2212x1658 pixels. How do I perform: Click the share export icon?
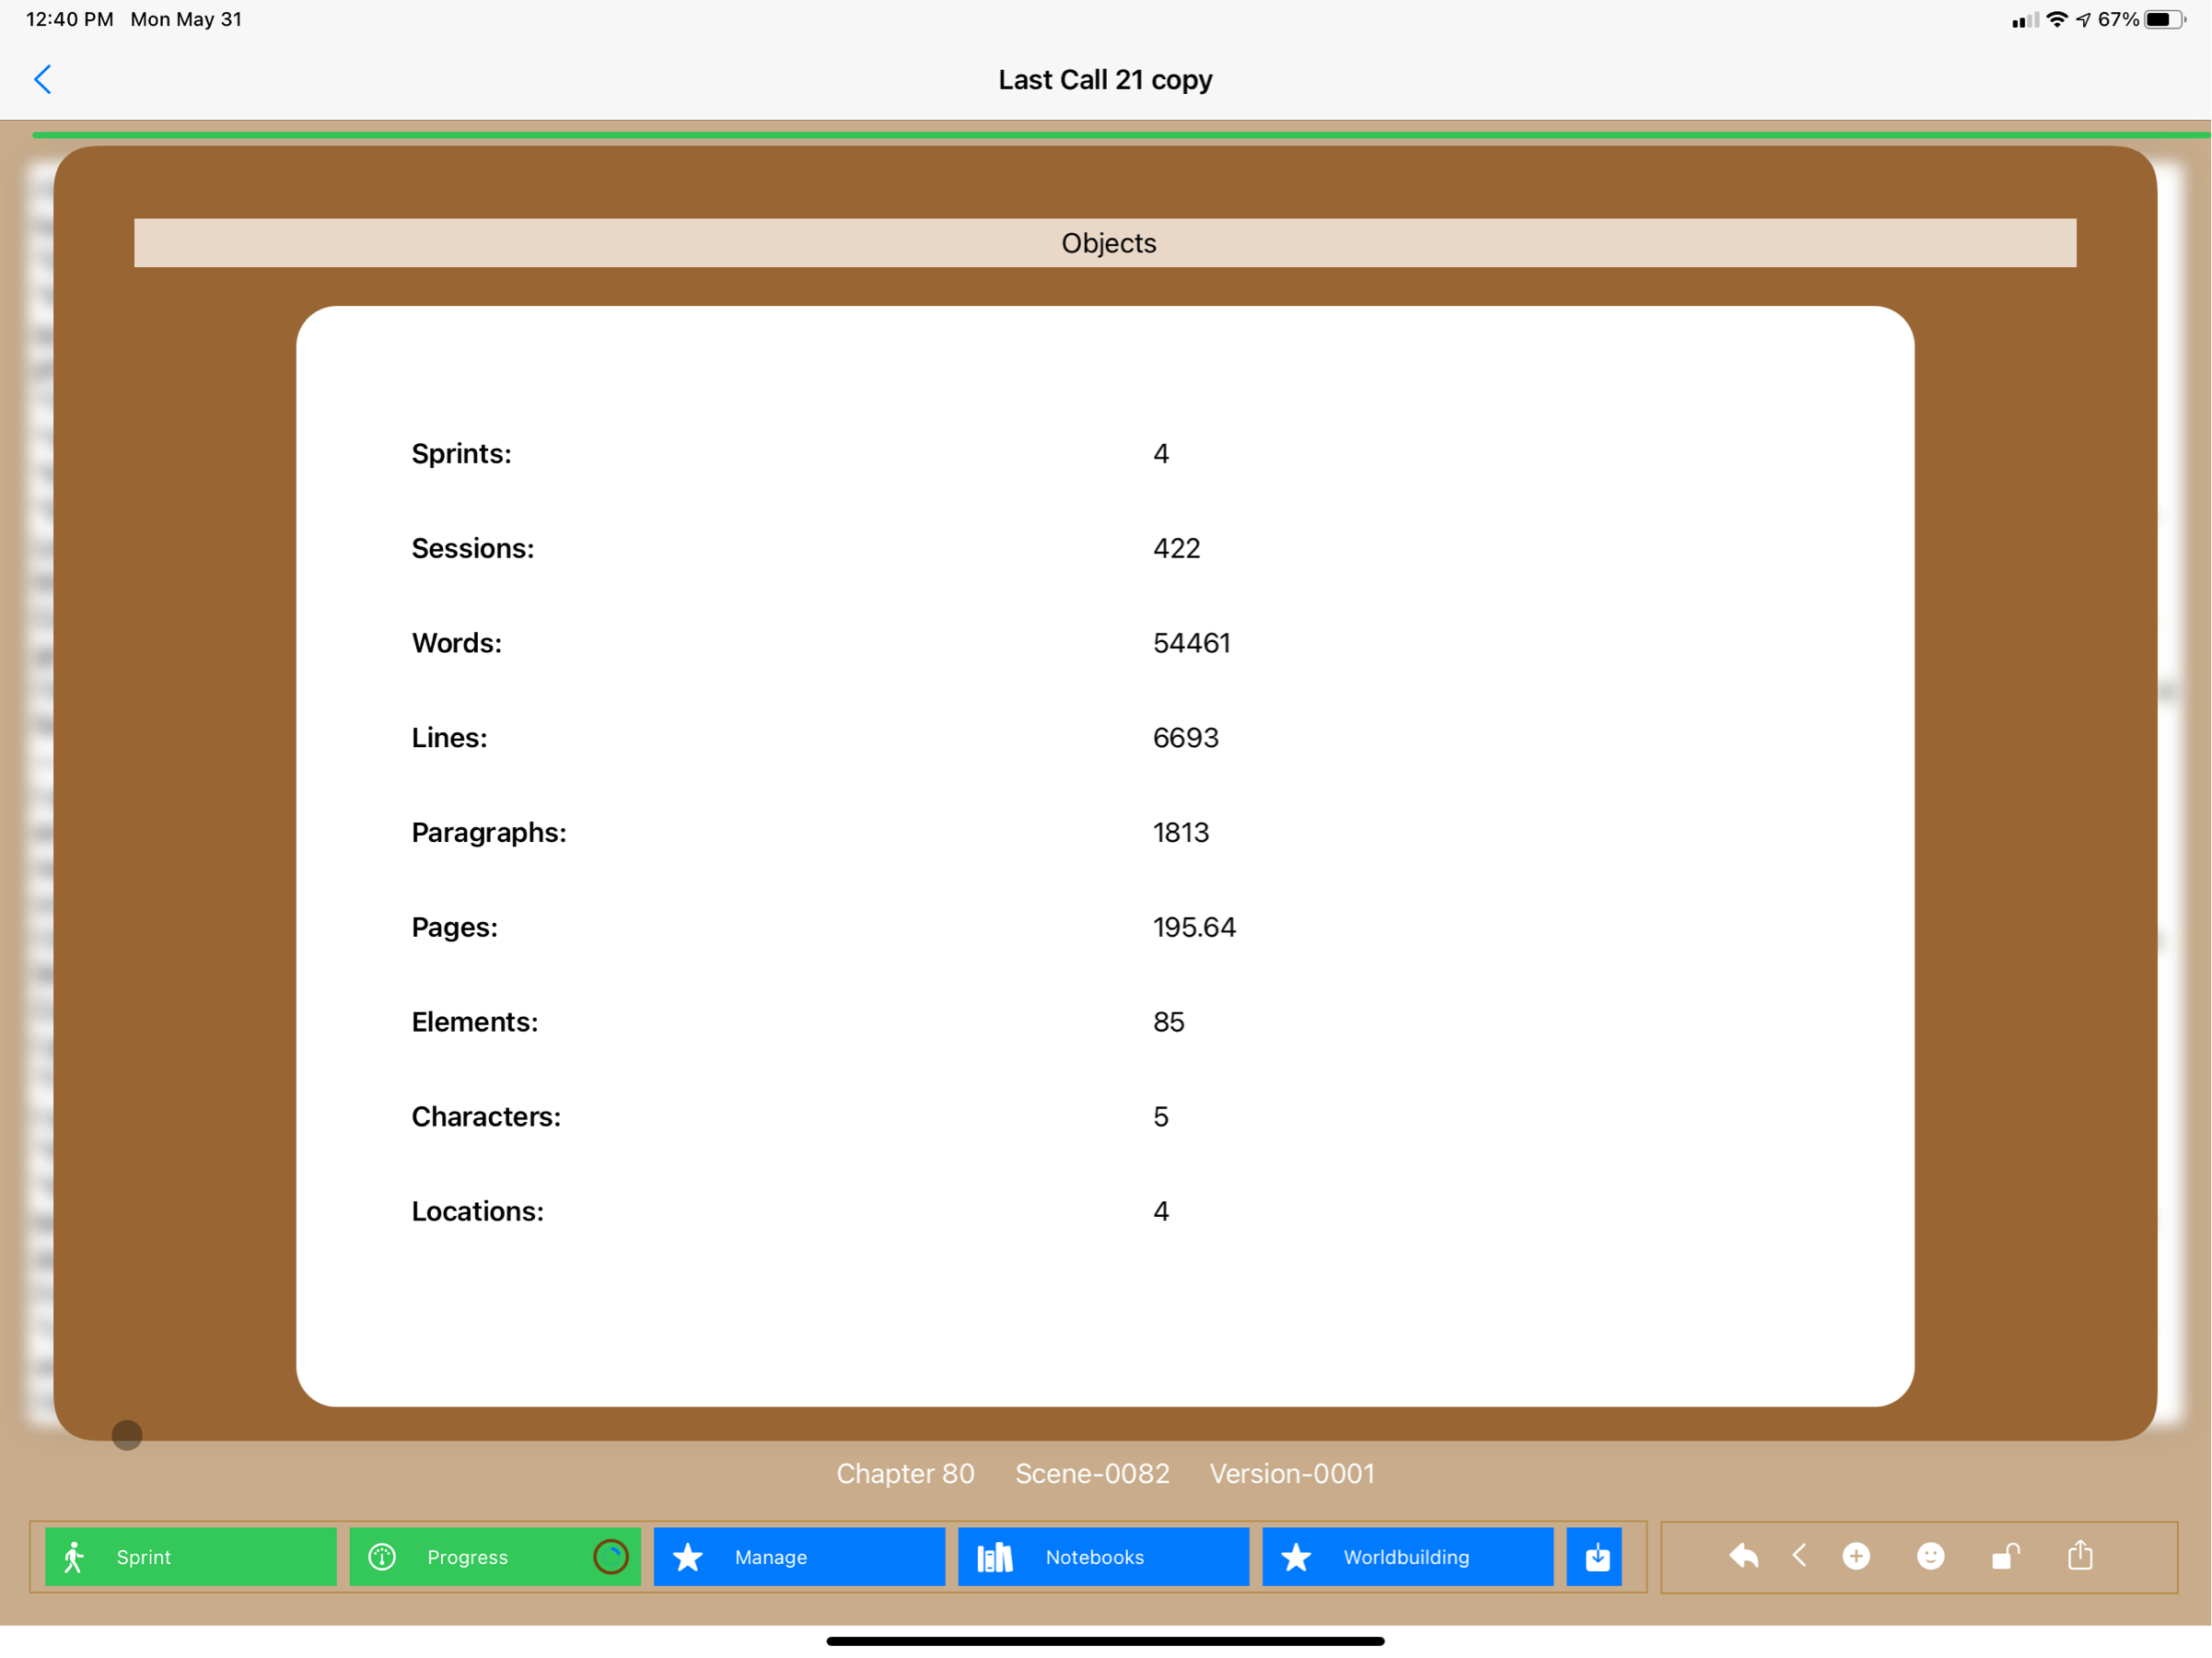click(2080, 1554)
